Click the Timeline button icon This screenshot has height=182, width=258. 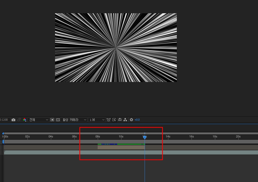(120, 120)
